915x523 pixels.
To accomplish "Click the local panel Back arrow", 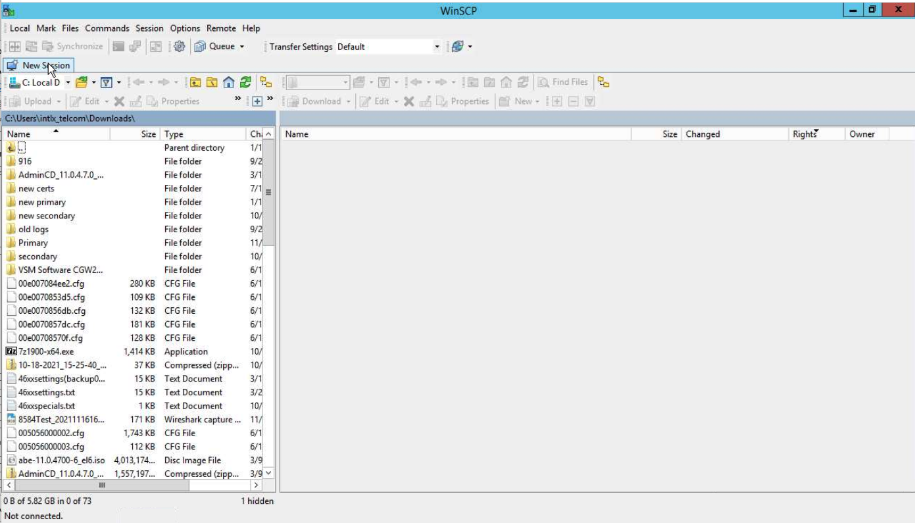I will pyautogui.click(x=139, y=82).
